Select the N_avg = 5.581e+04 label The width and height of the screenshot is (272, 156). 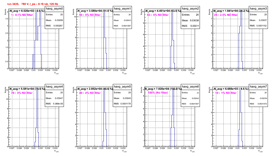[x=27, y=89]
